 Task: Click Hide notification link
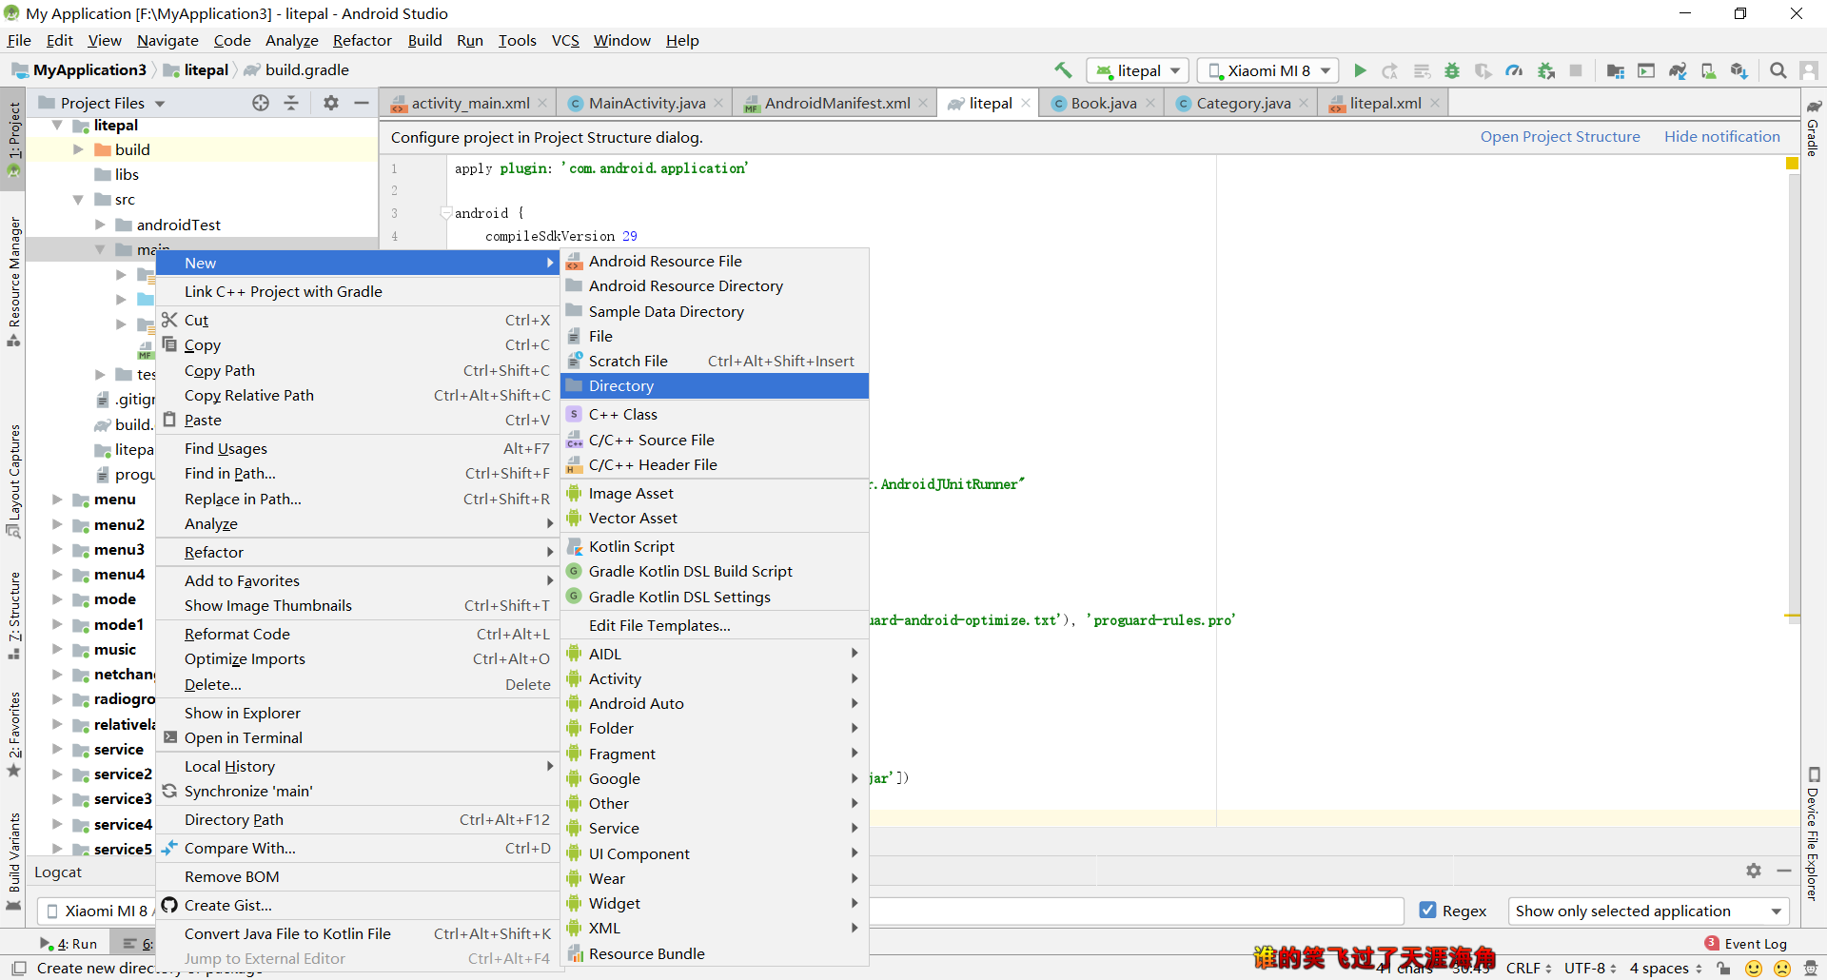1721,137
